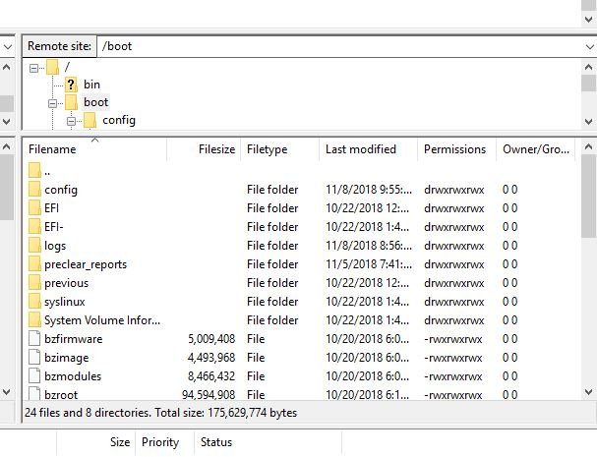The image size is (597, 457).
Task: Click the syslinux folder icon
Action: pyautogui.click(x=34, y=301)
